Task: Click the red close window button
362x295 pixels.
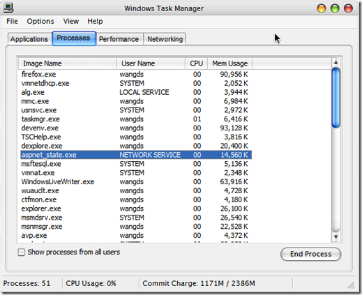Action: 348,8
